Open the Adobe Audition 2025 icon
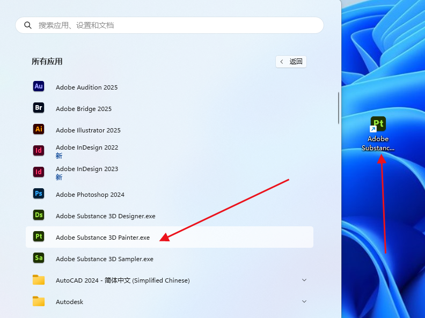Viewport: 425px width, 318px height. (39, 86)
